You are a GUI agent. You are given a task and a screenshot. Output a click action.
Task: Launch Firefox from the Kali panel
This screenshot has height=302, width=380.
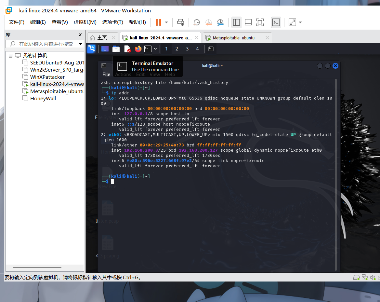pos(138,49)
